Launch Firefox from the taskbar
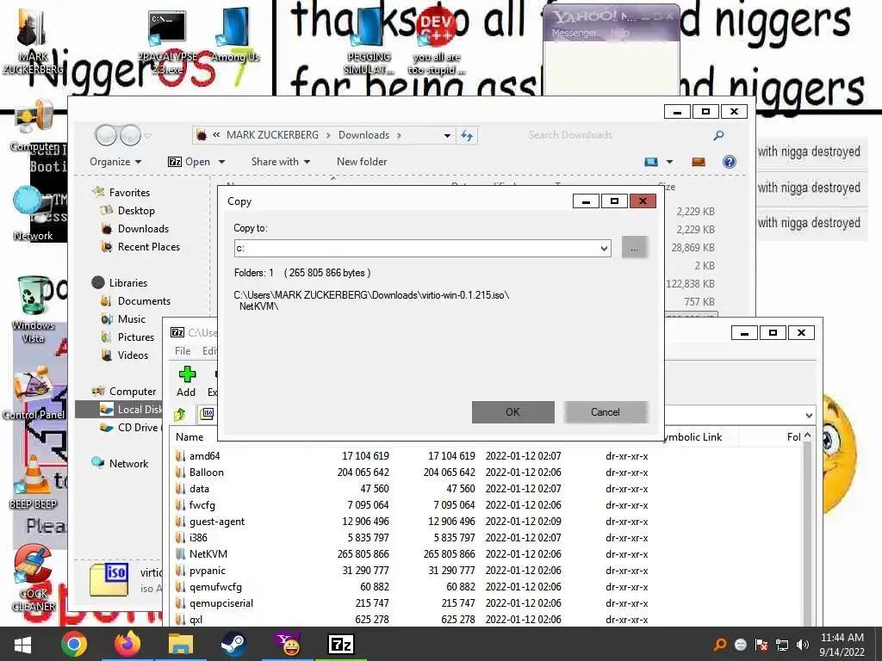The width and height of the screenshot is (882, 661). click(127, 644)
